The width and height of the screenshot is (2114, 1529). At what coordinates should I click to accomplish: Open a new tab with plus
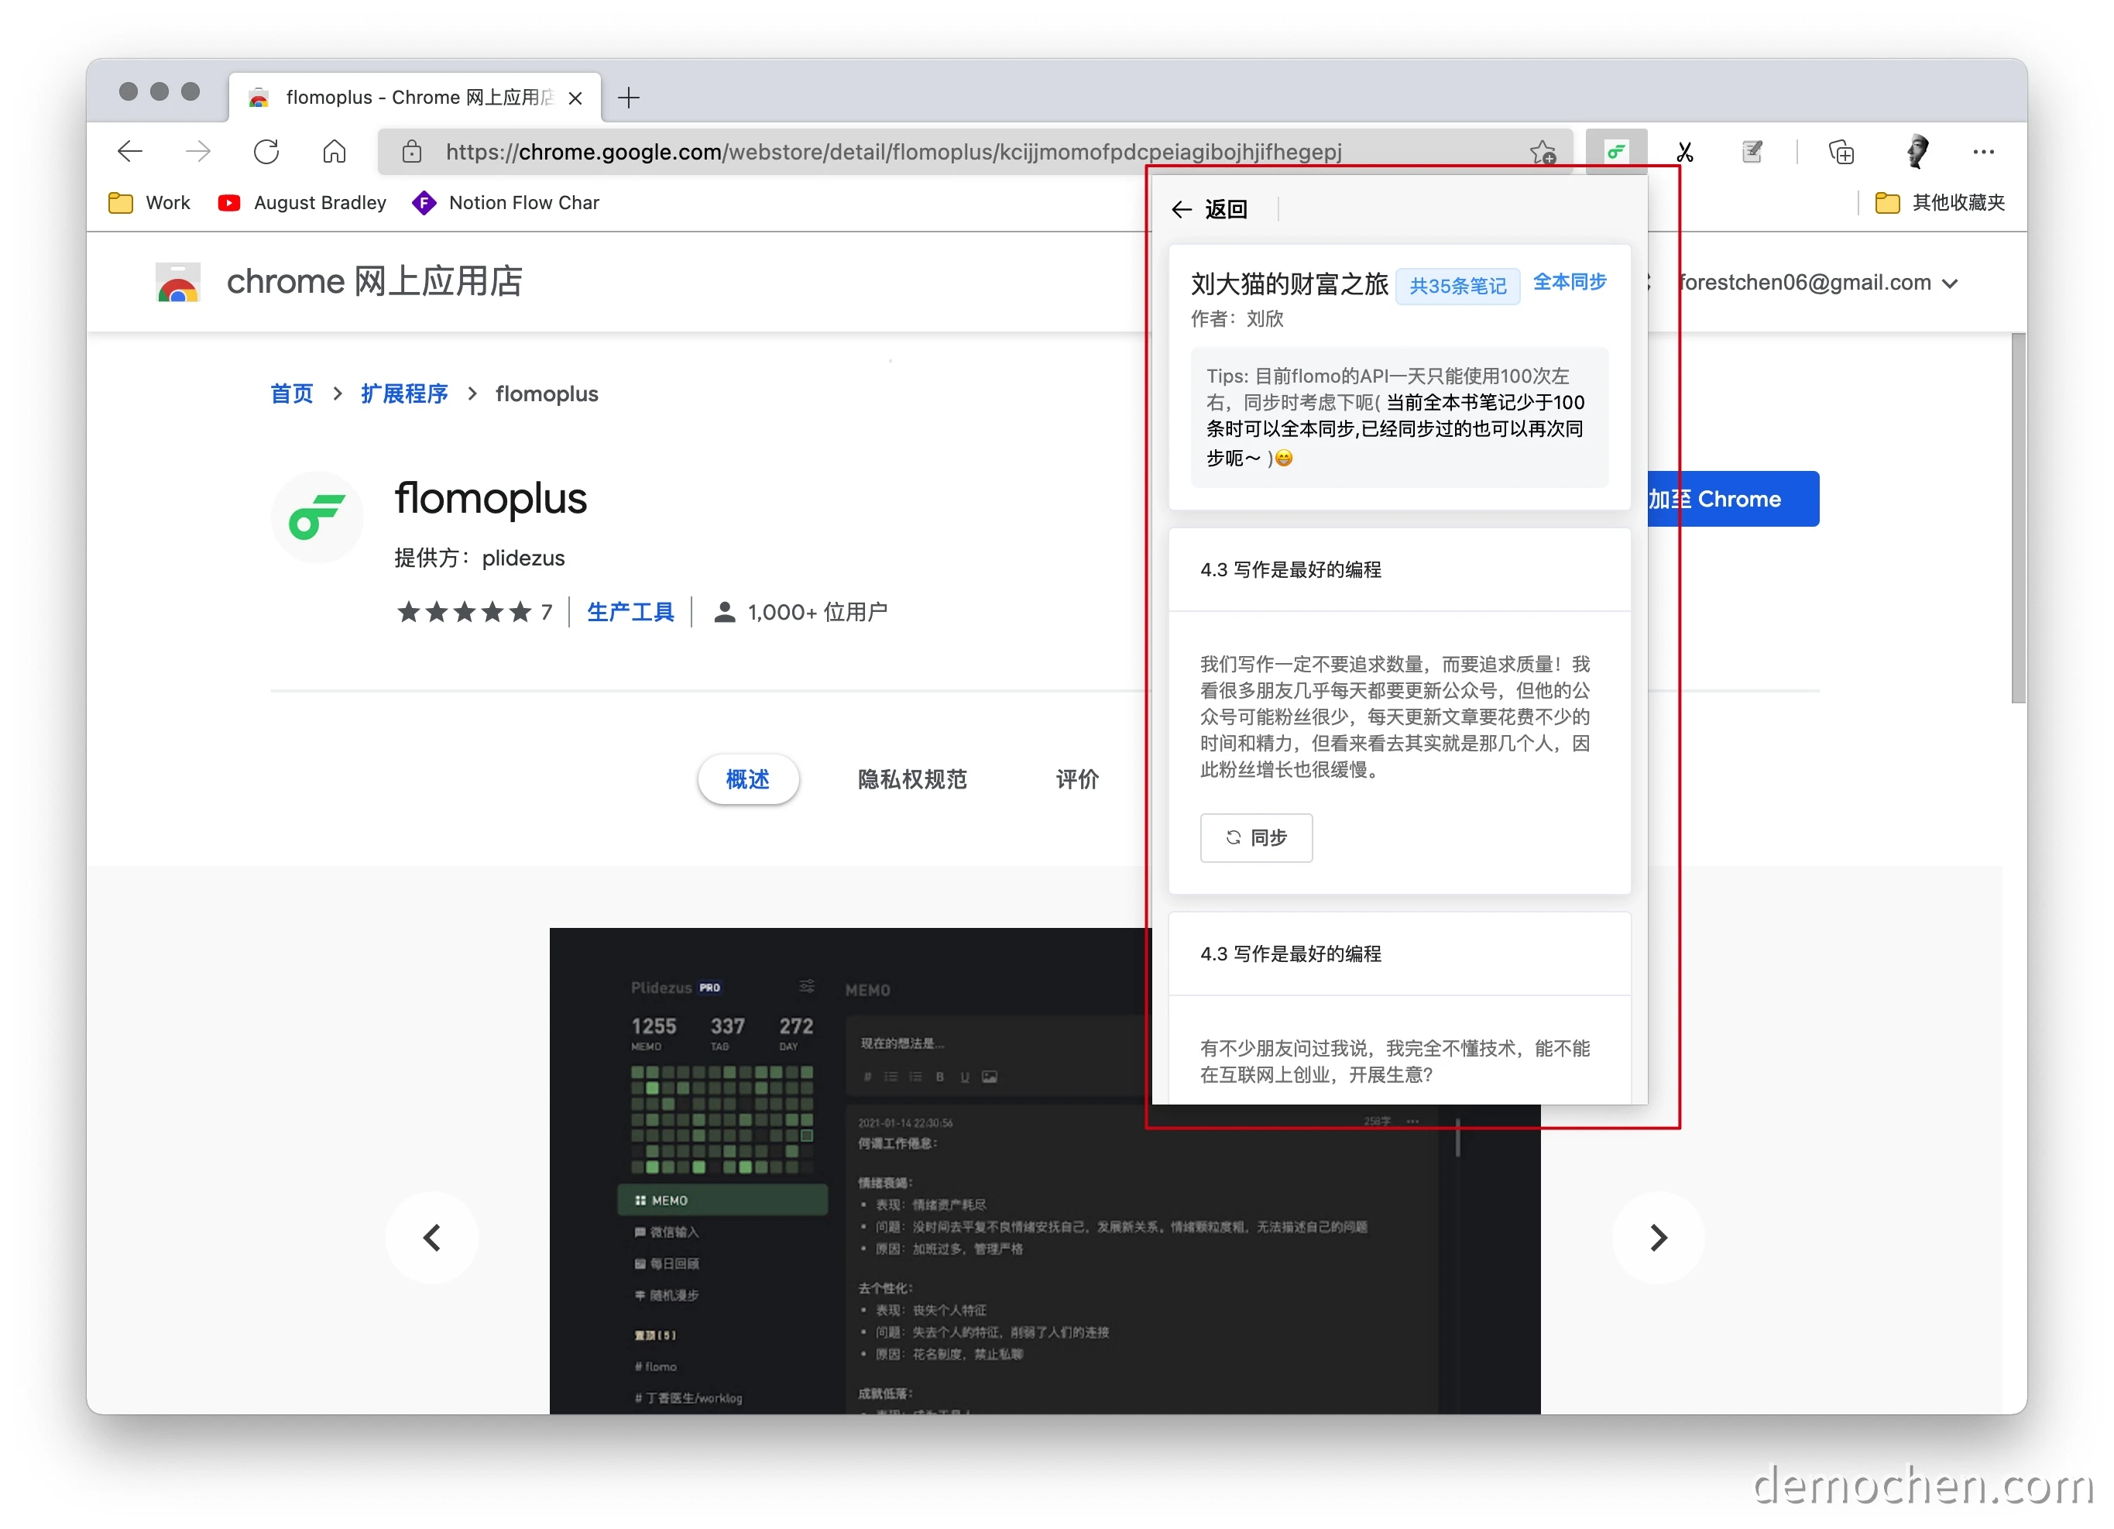628,97
